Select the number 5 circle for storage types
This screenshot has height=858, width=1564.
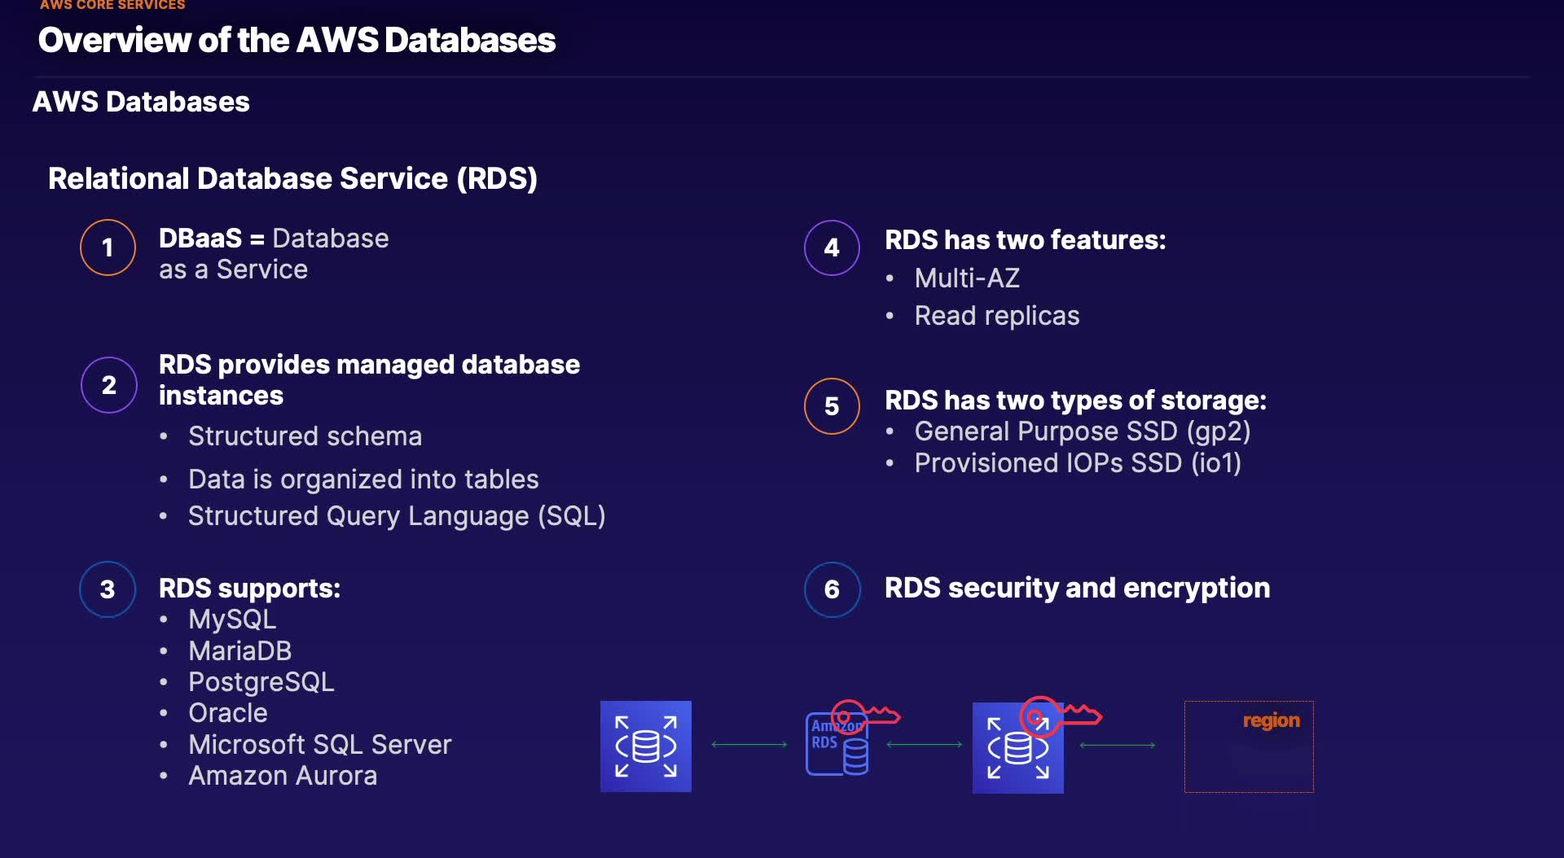[832, 405]
